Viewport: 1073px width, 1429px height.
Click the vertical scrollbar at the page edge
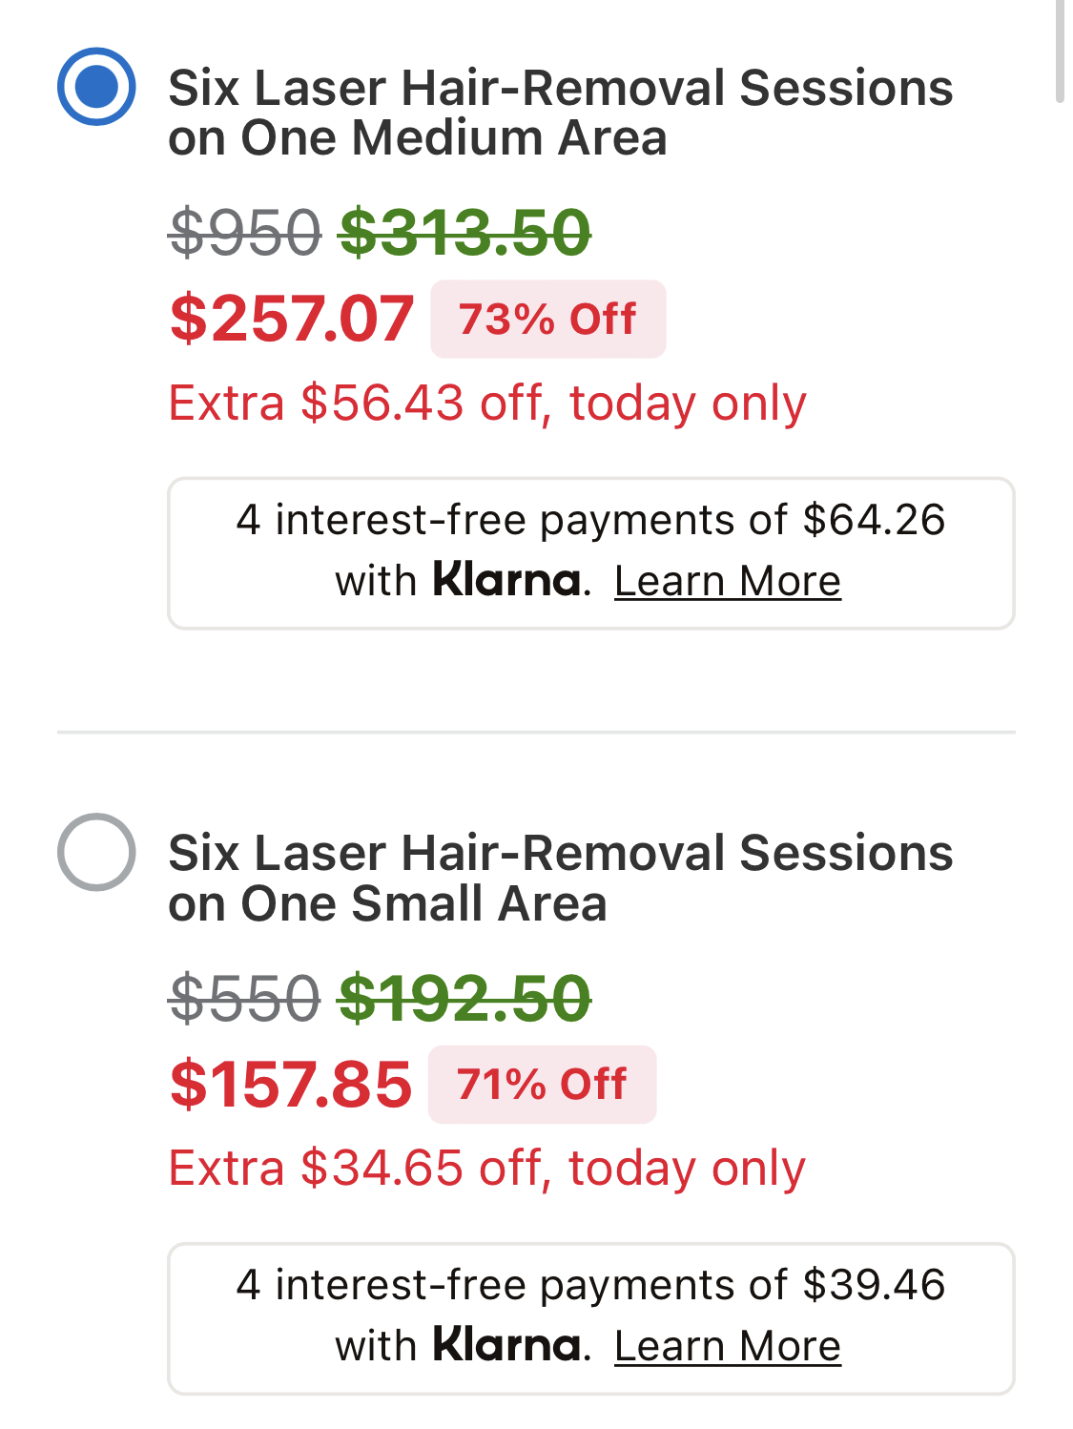(1060, 52)
